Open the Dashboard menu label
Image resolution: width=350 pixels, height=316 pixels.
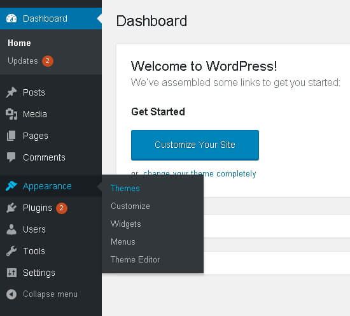[x=45, y=18]
